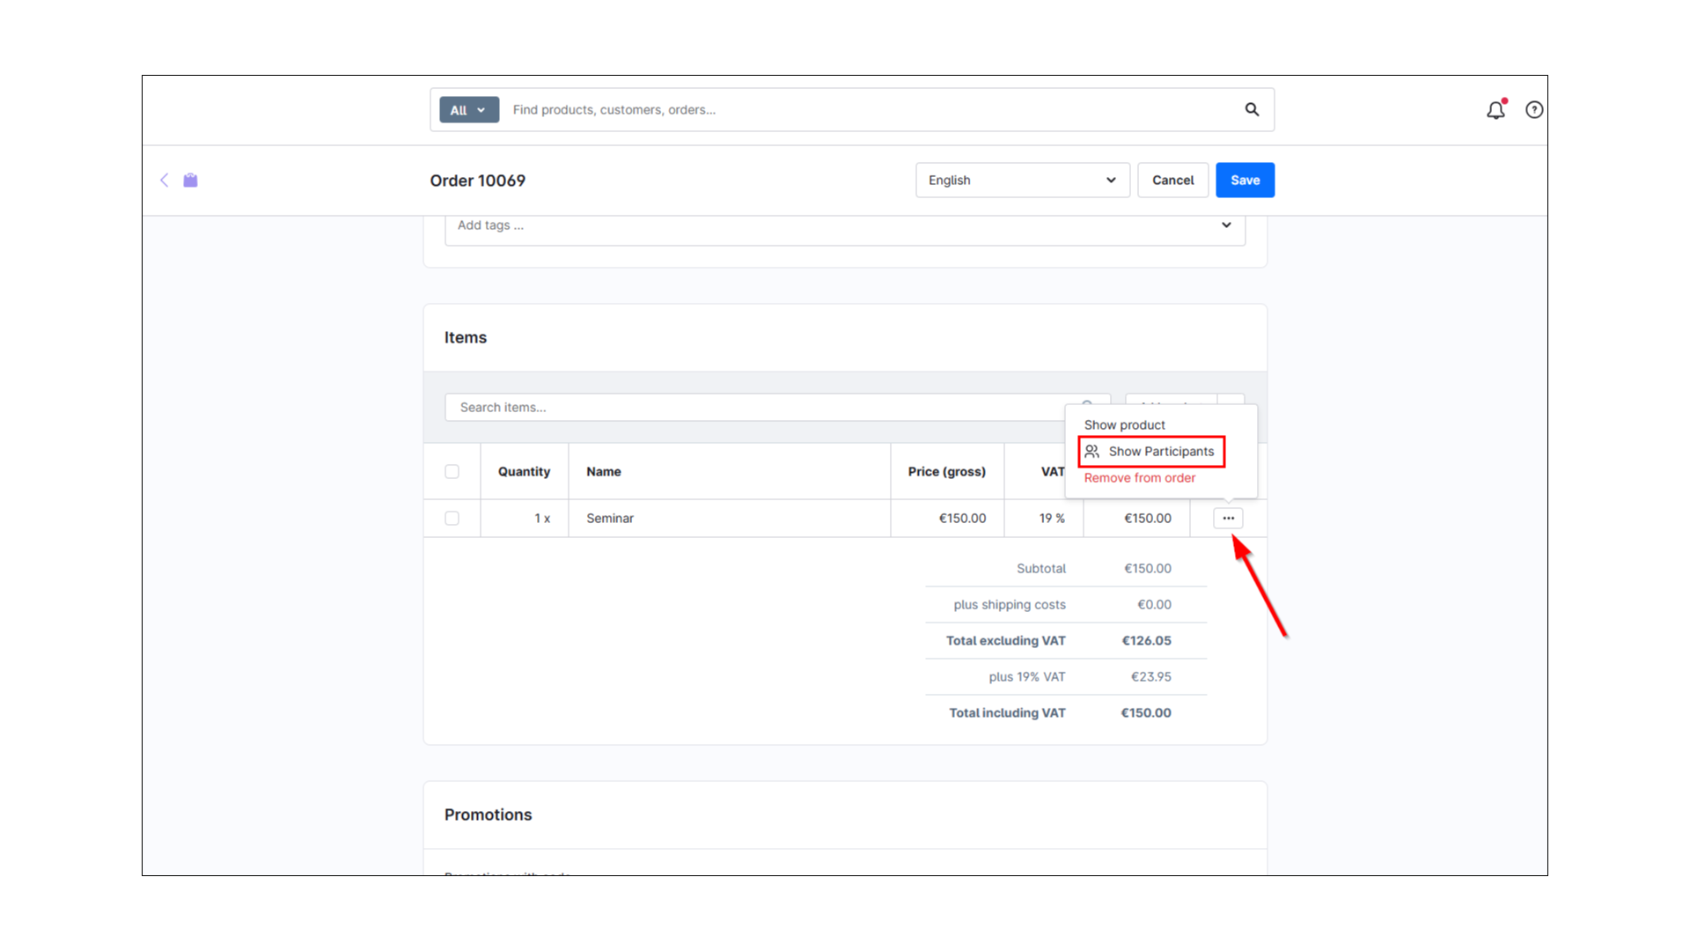Click the participants people icon in menu

(x=1092, y=452)
